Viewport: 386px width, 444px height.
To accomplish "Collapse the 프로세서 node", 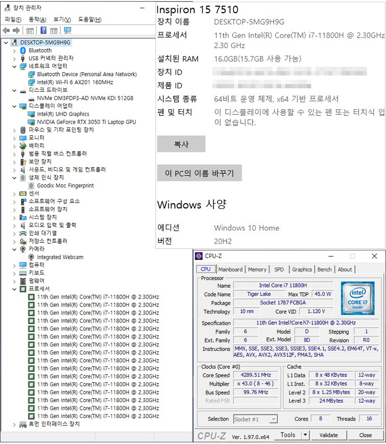I will point(14,289).
